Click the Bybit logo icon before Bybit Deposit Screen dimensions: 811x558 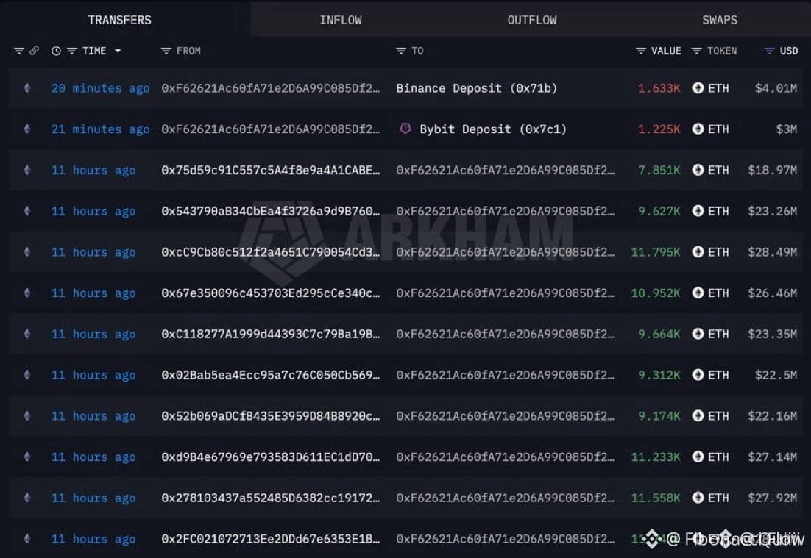coord(405,128)
